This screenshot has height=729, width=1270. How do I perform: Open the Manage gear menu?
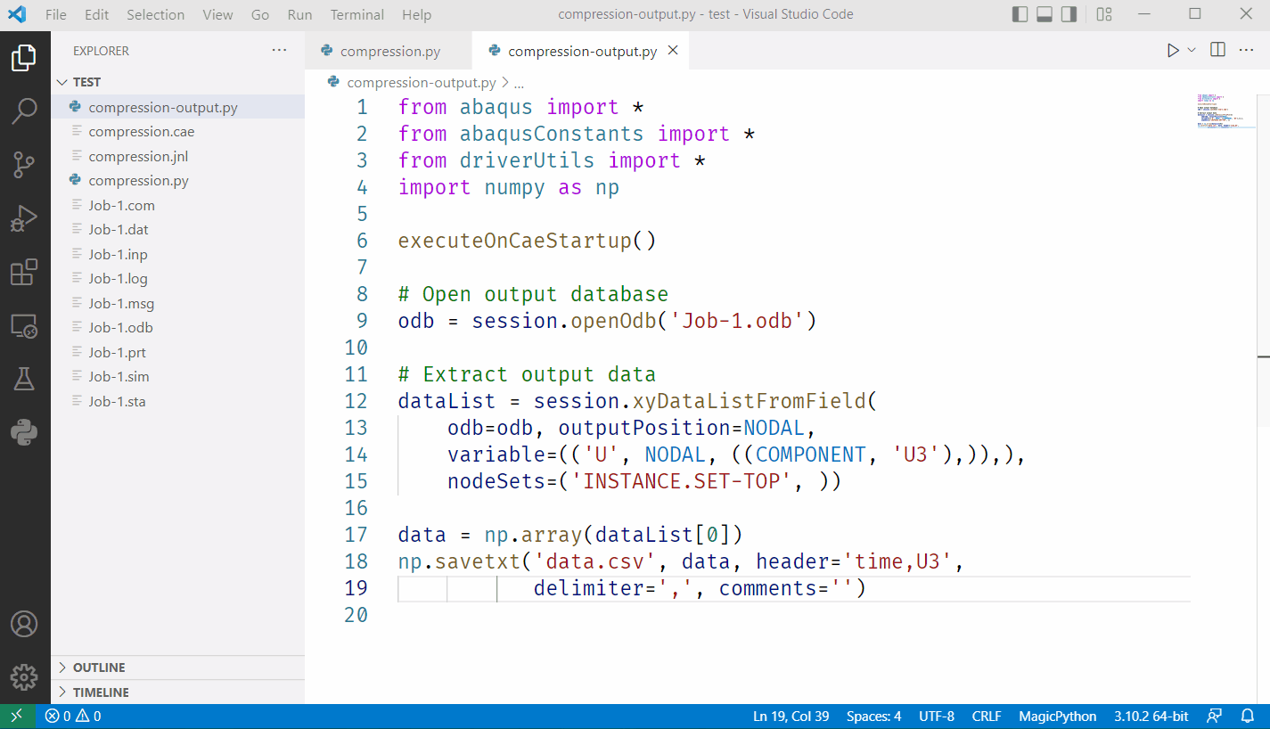[24, 677]
